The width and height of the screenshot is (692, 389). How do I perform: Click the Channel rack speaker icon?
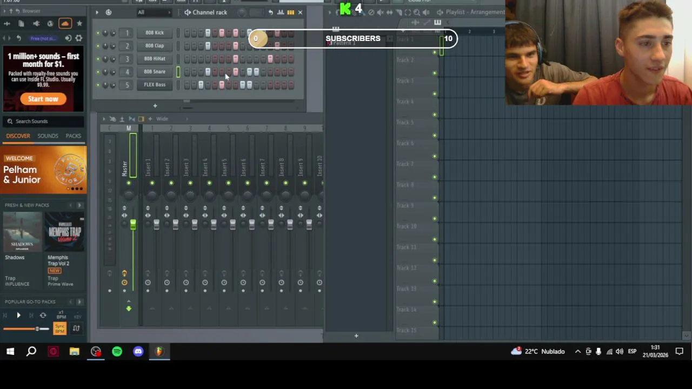187,12
